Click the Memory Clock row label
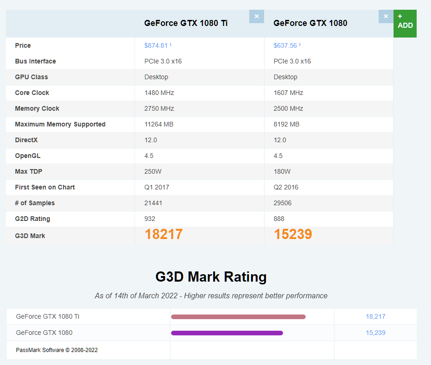The height and width of the screenshot is (365, 431). pos(37,108)
